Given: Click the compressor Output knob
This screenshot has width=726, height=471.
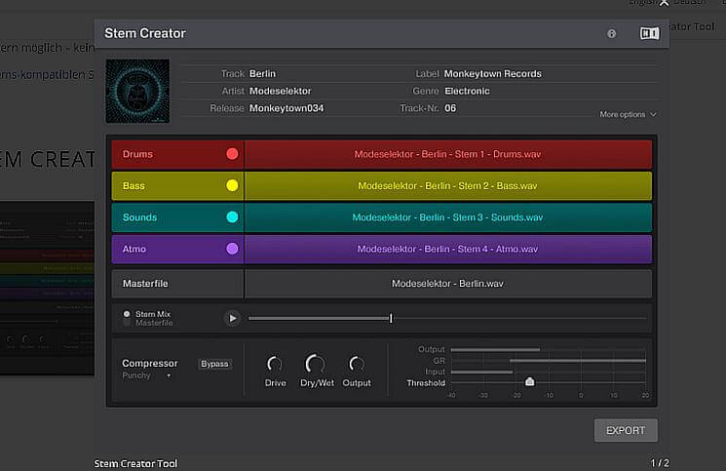Looking at the screenshot, I should point(357,365).
